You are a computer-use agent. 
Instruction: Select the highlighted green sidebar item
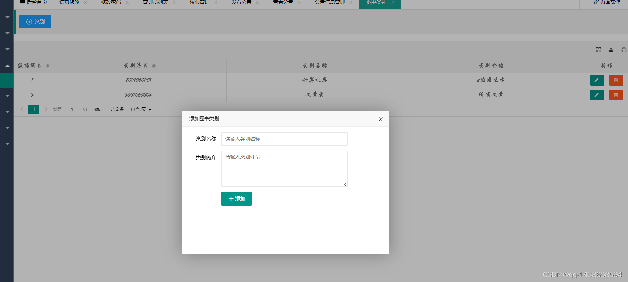[x=7, y=81]
